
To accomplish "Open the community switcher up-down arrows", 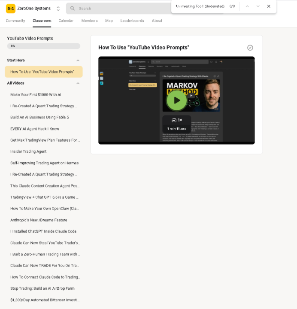I will click(58, 9).
